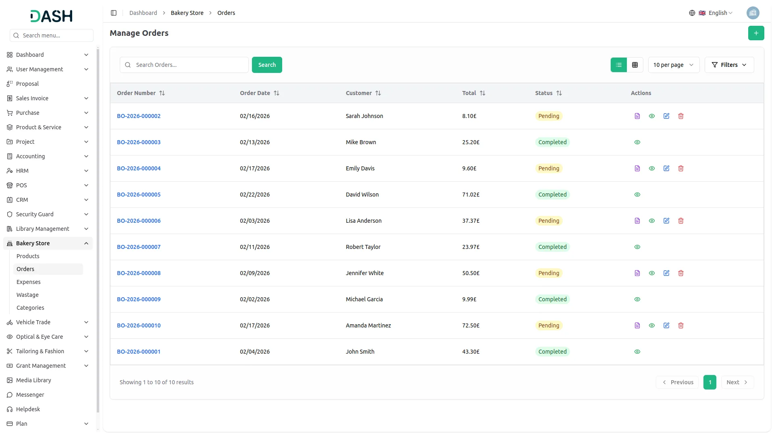Switch to grid view layout
774x435 pixels.
click(635, 65)
